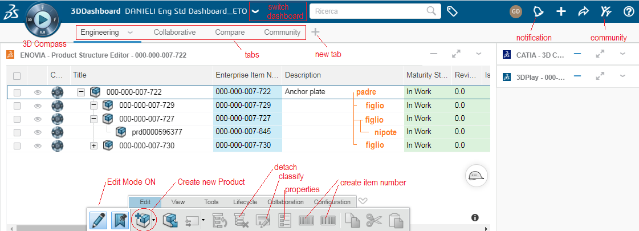Viewport: 639px width, 231px height.
Task: Click the tag icon beside search
Action: point(453,11)
